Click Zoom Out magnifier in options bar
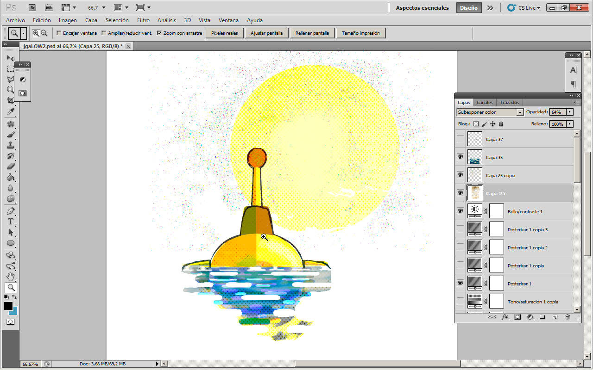Image resolution: width=593 pixels, height=370 pixels. [44, 33]
